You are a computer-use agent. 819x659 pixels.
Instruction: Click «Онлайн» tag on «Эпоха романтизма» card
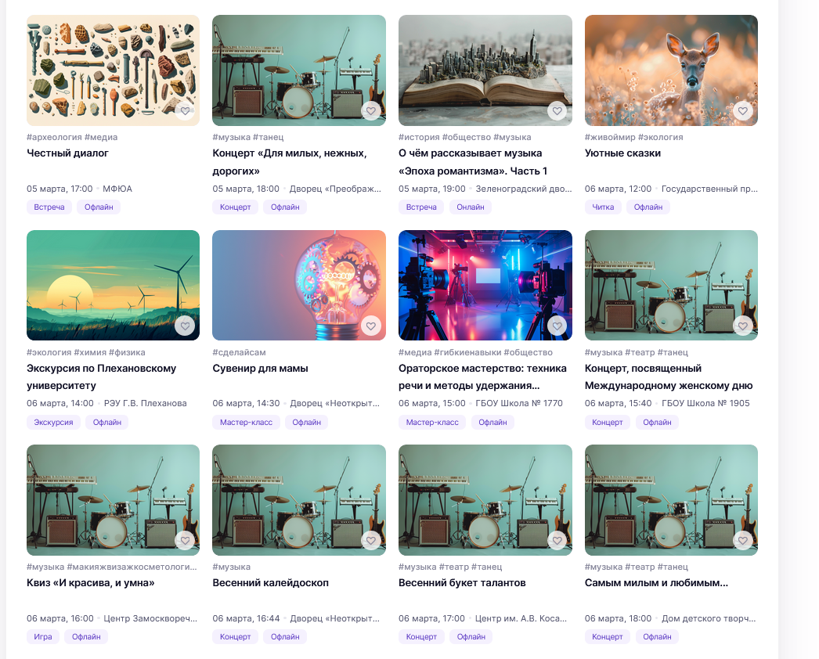(x=470, y=207)
